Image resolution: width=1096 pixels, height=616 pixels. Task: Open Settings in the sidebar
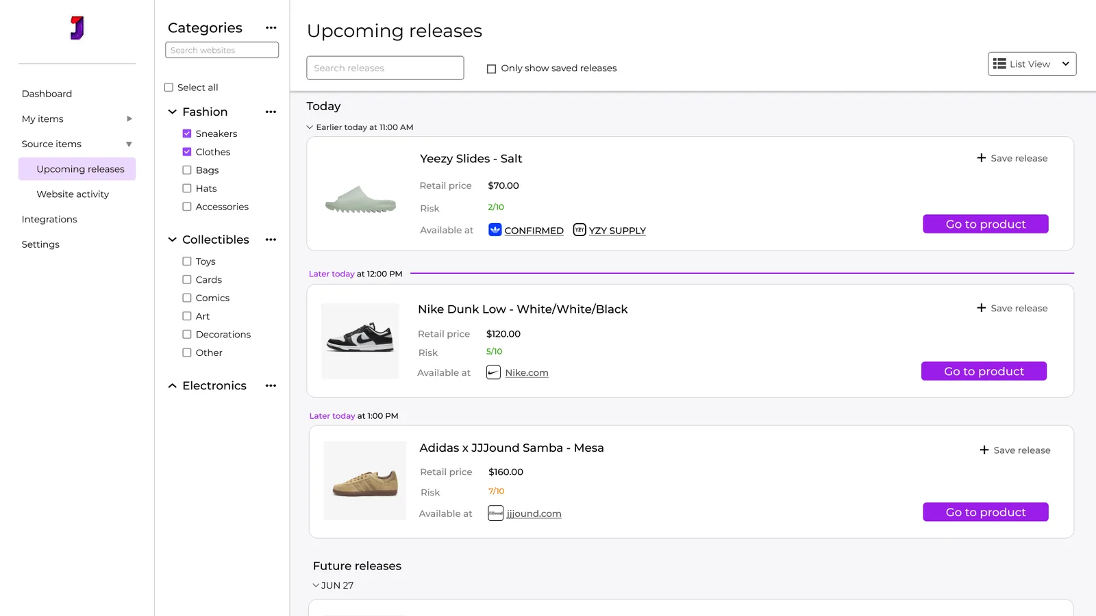[40, 244]
